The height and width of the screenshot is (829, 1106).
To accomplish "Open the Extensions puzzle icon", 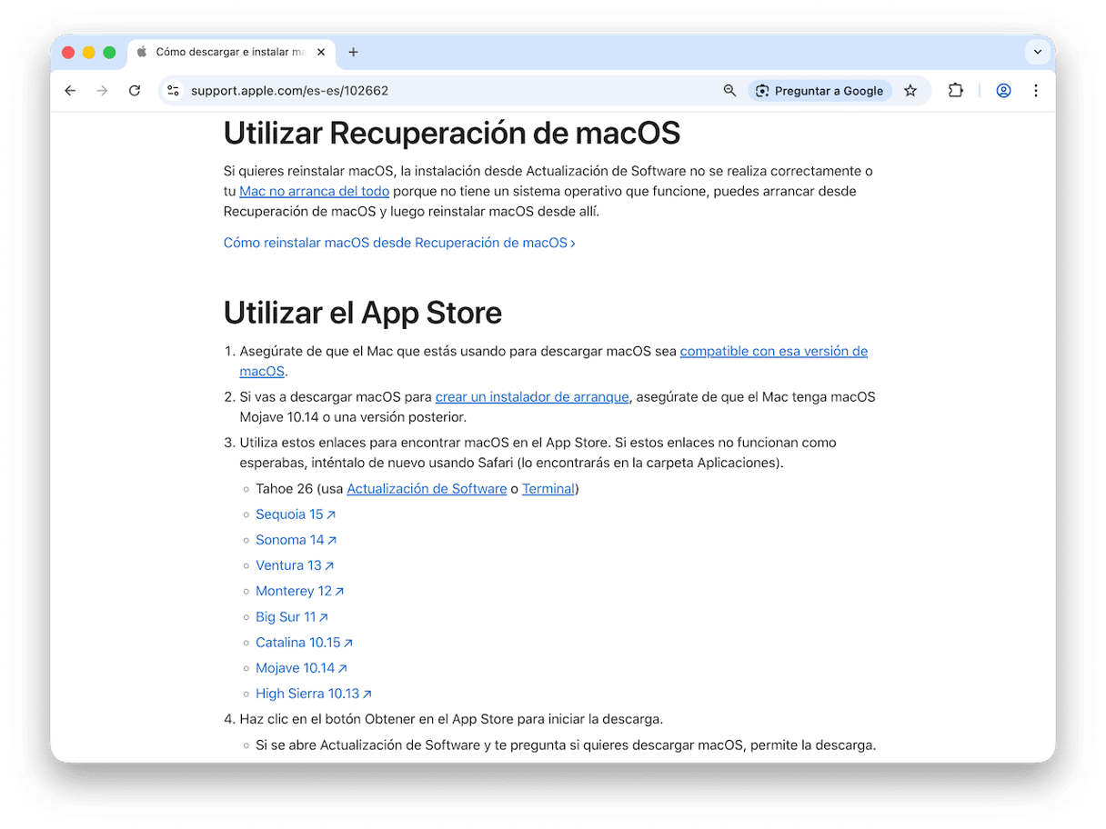I will tap(955, 91).
